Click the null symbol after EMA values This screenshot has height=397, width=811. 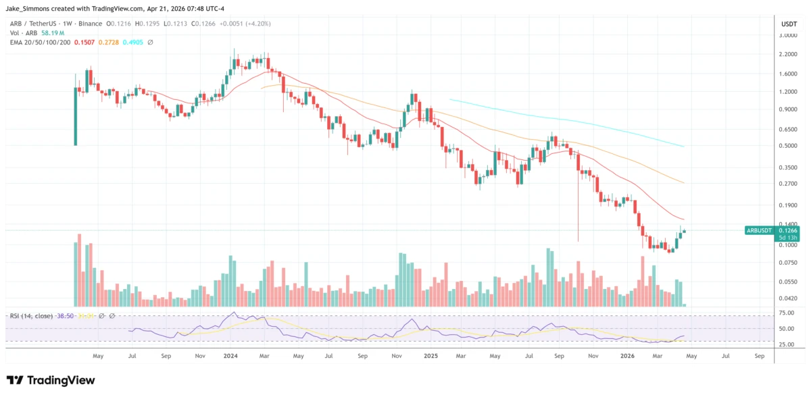(150, 42)
